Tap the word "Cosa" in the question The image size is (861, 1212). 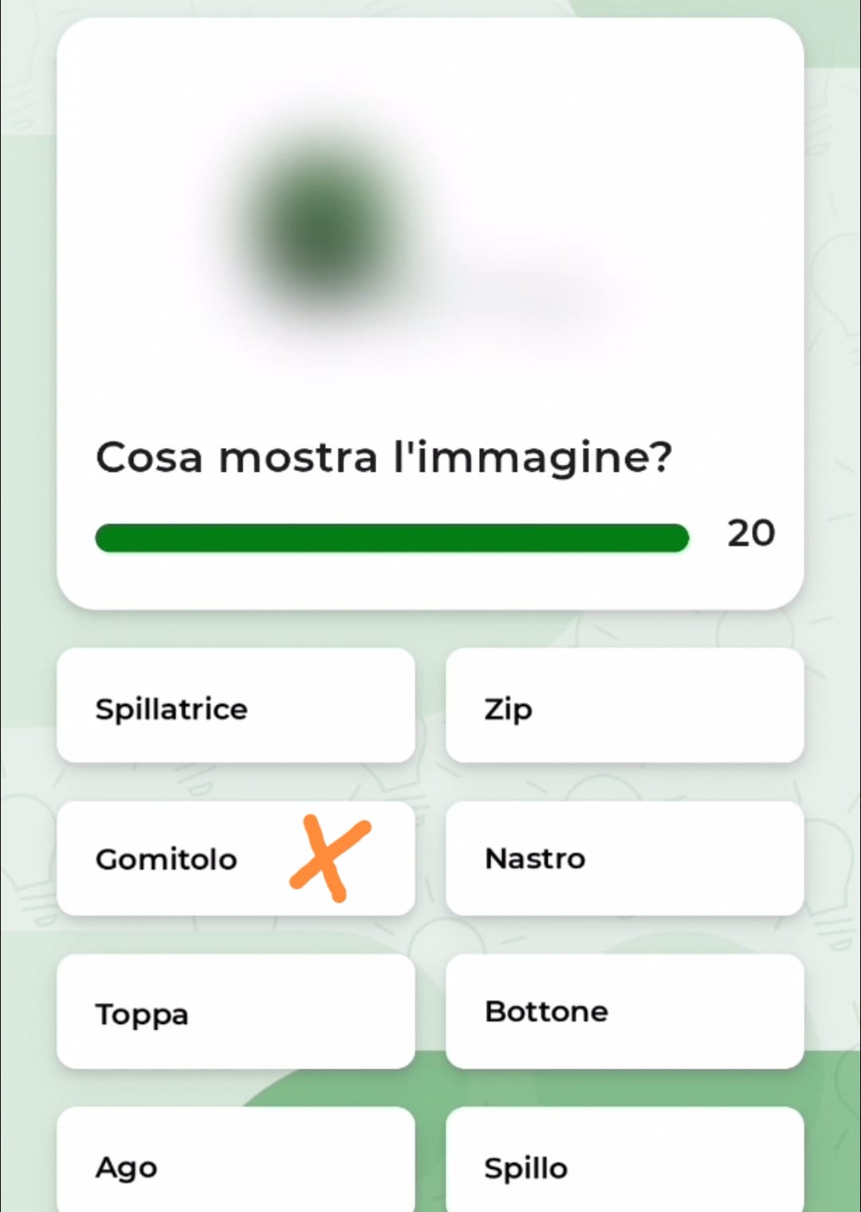pyautogui.click(x=149, y=458)
